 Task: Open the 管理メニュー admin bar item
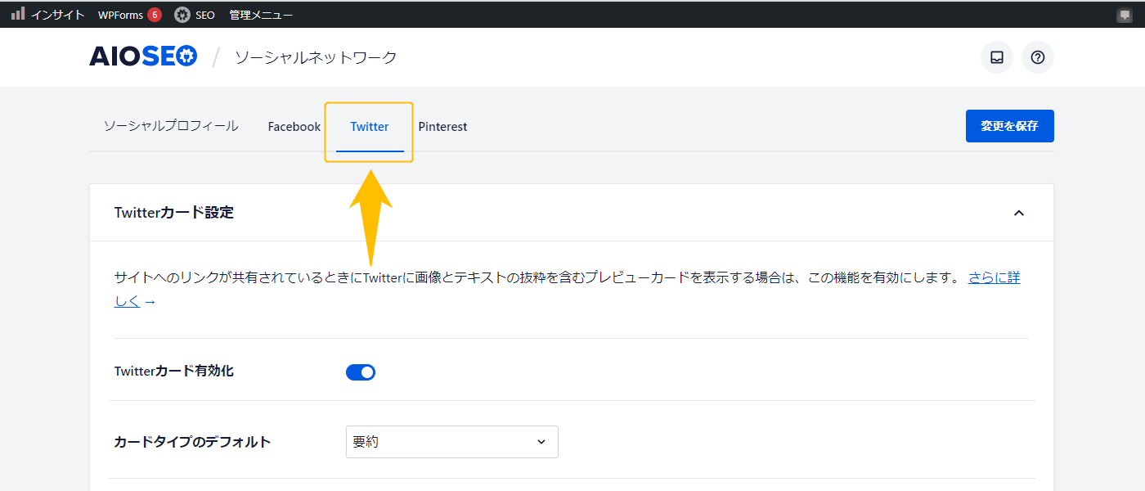(x=261, y=15)
